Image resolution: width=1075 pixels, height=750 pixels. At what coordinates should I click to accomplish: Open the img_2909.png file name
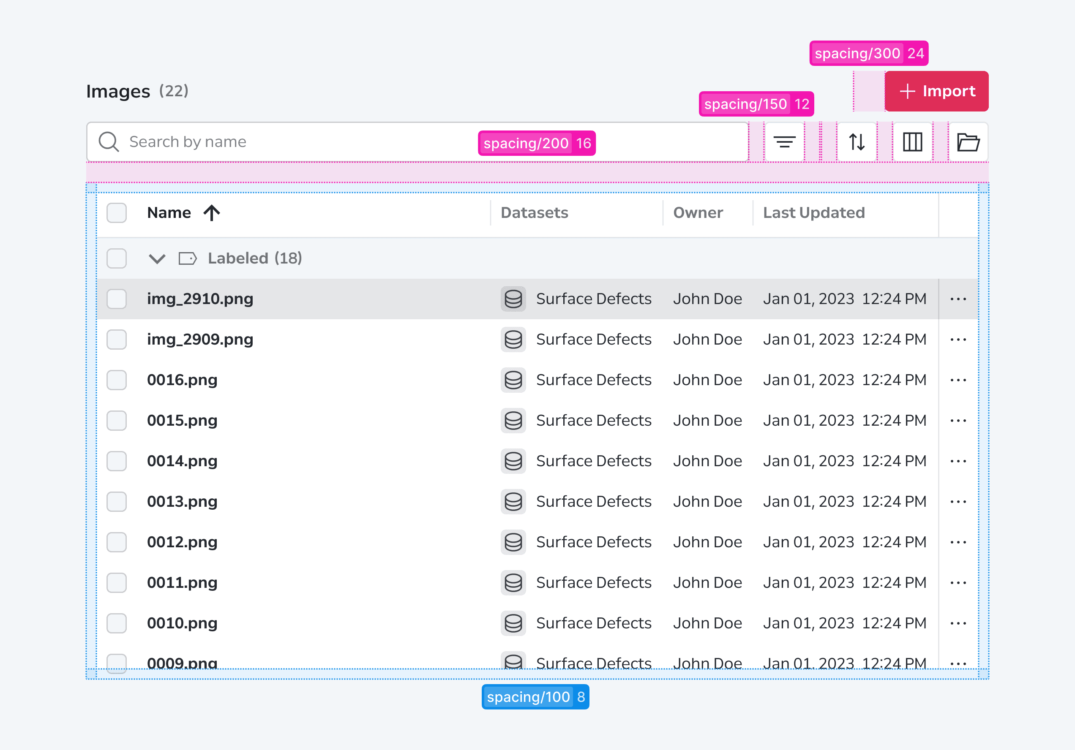point(200,340)
